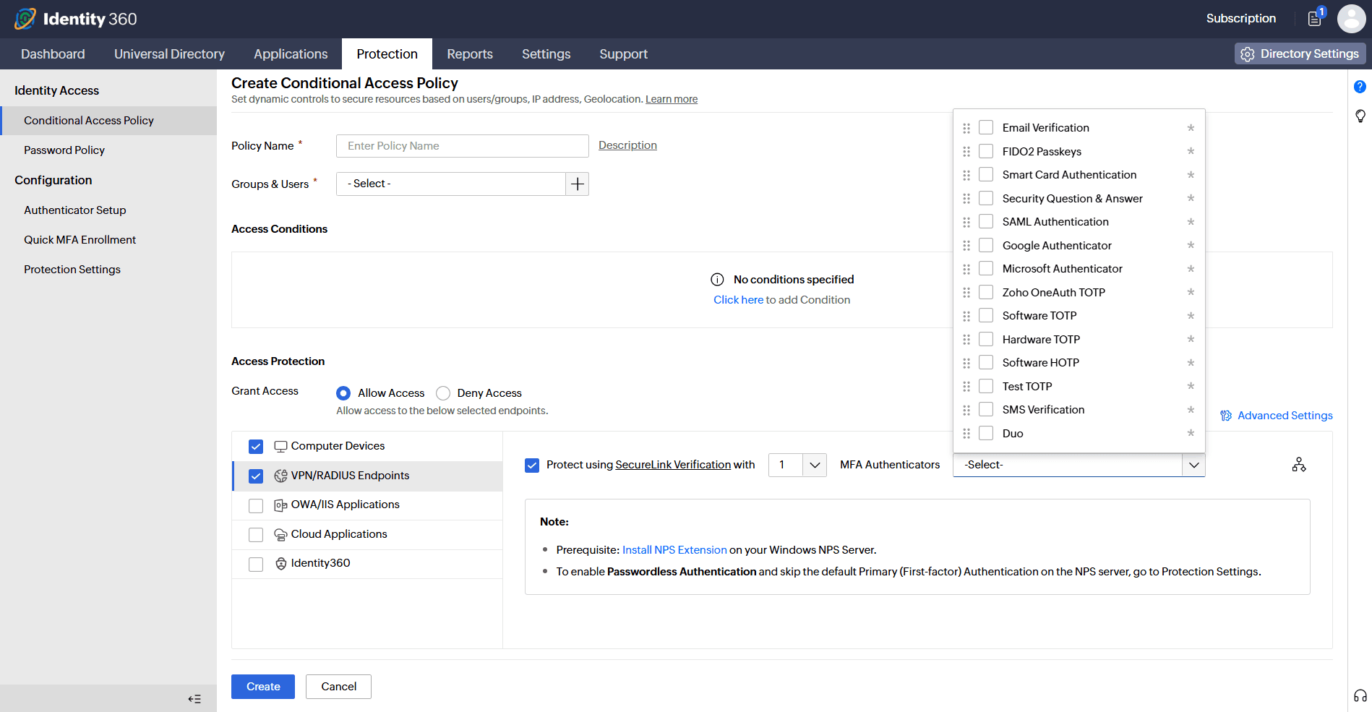
Task: Click here to add Condition link
Action: pos(739,300)
